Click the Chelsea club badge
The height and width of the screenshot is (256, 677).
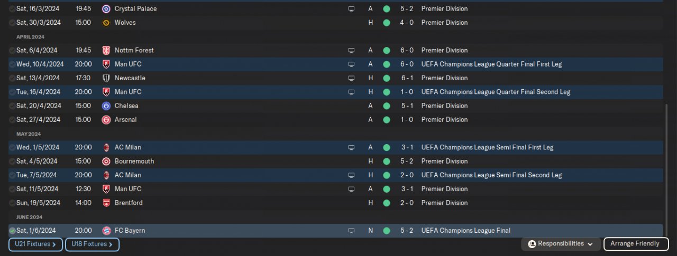[106, 106]
